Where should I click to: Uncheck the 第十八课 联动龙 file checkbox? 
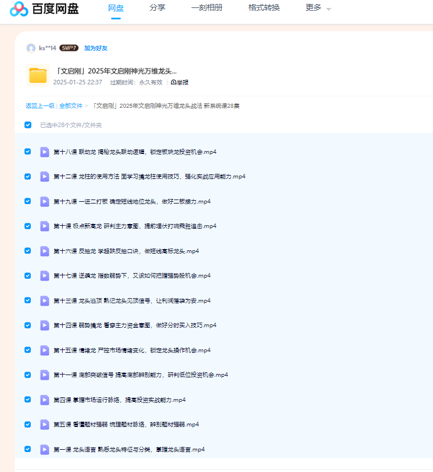[x=28, y=152]
